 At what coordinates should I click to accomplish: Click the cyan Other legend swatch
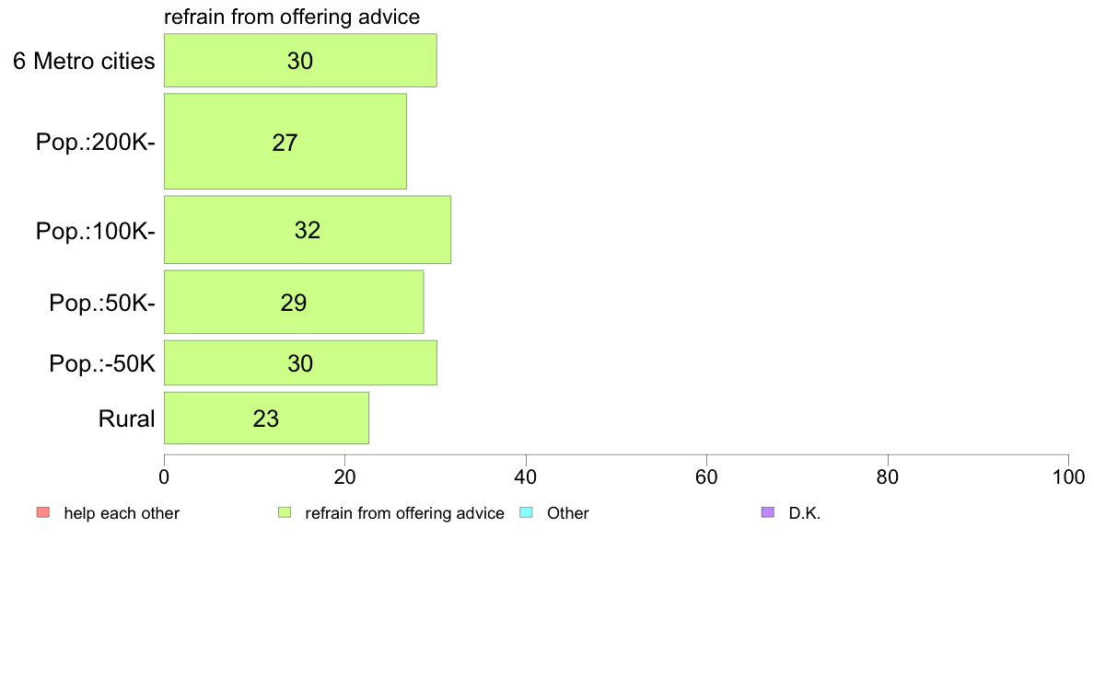(x=527, y=512)
